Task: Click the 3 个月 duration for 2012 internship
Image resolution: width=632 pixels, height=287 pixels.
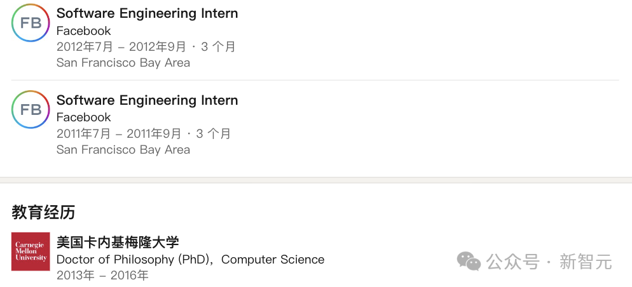Action: click(218, 46)
